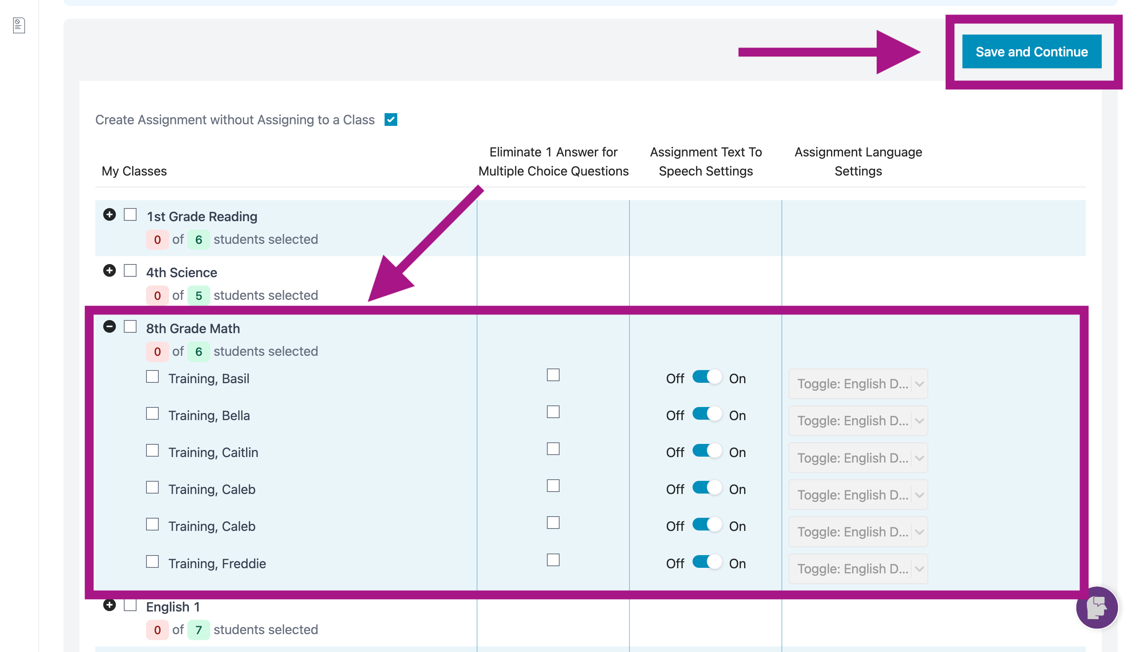Uncheck Create Assignment without Assigning to a Class
1143x652 pixels.
click(391, 120)
